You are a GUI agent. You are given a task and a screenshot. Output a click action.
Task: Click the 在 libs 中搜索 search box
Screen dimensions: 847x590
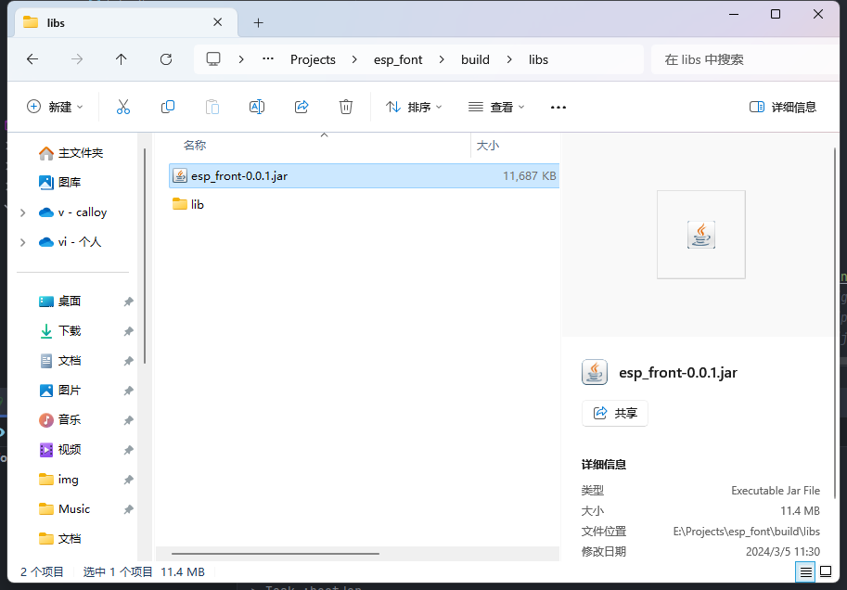coord(746,59)
